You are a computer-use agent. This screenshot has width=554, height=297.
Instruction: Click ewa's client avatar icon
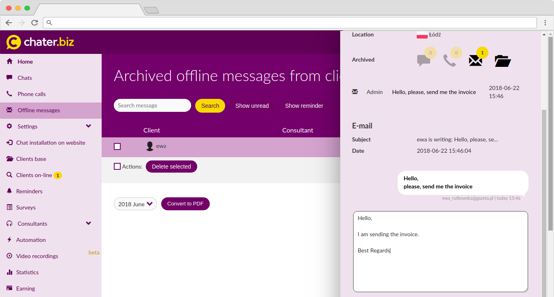(150, 146)
